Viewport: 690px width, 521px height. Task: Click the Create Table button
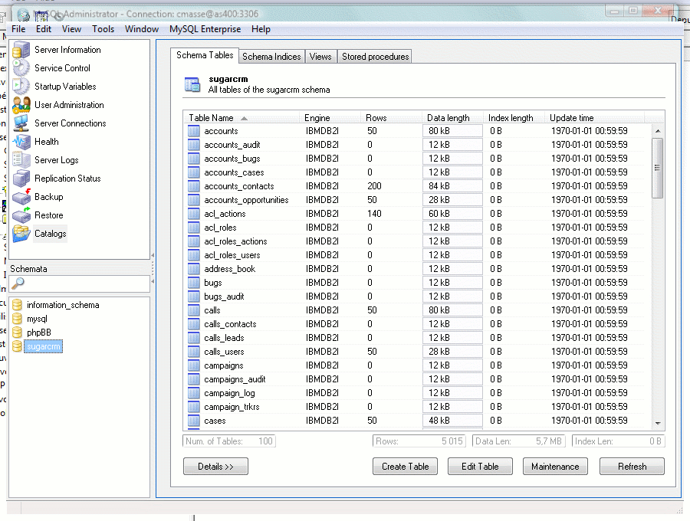click(406, 467)
